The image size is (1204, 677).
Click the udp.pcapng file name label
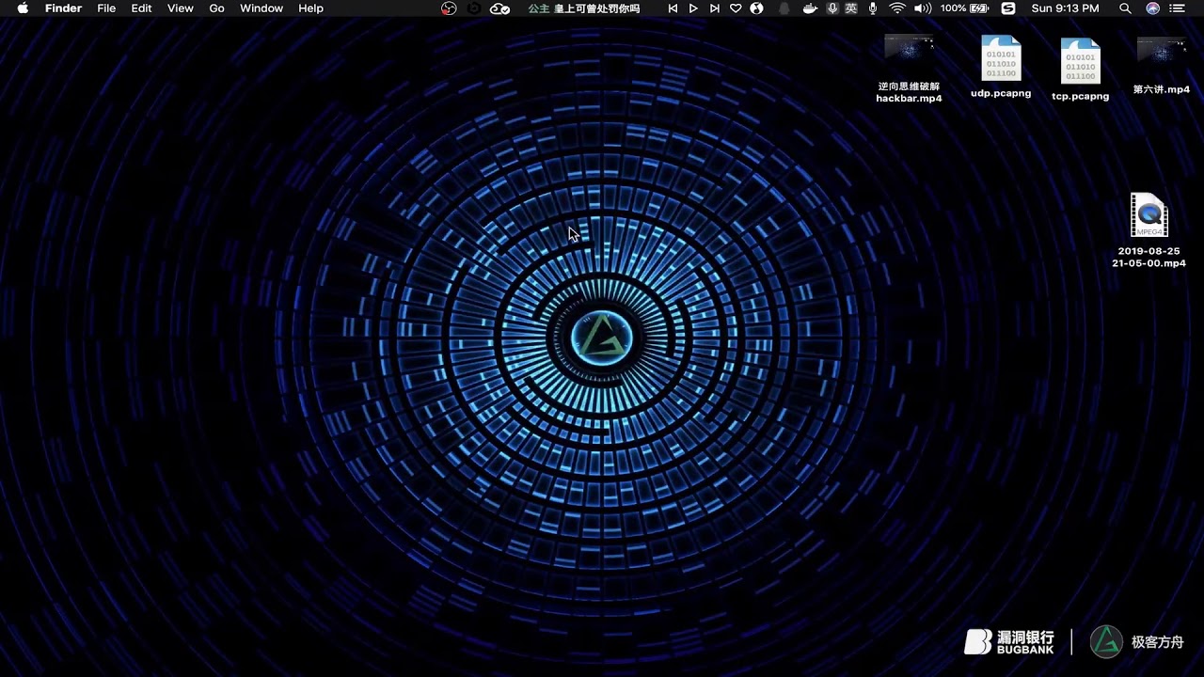tap(1001, 94)
